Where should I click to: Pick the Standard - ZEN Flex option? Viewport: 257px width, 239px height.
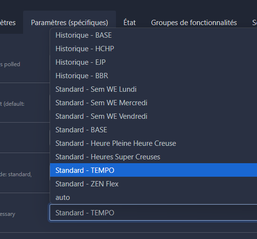154,184
